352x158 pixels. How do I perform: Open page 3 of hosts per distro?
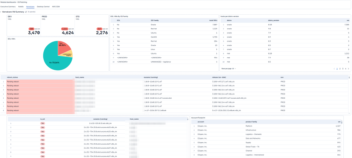(343, 68)
